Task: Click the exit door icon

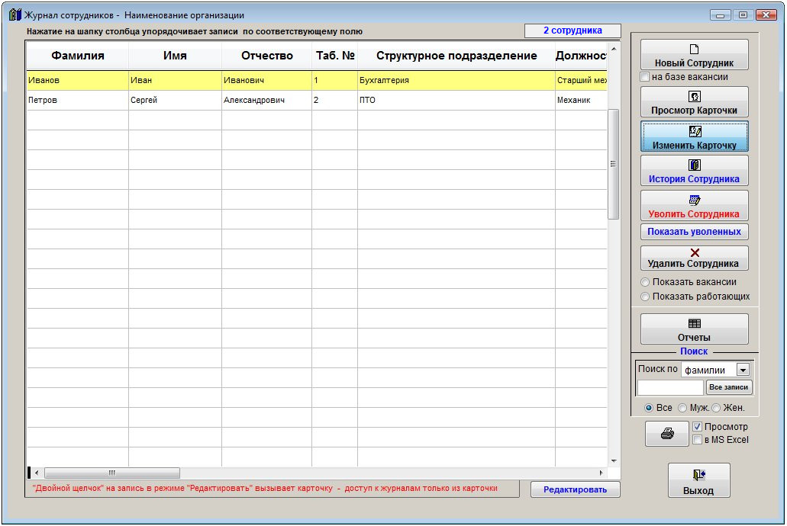Action: click(698, 474)
